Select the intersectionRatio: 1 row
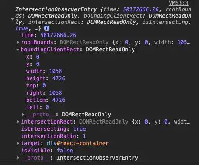This screenshot has width=199, height=165. pos(53,136)
